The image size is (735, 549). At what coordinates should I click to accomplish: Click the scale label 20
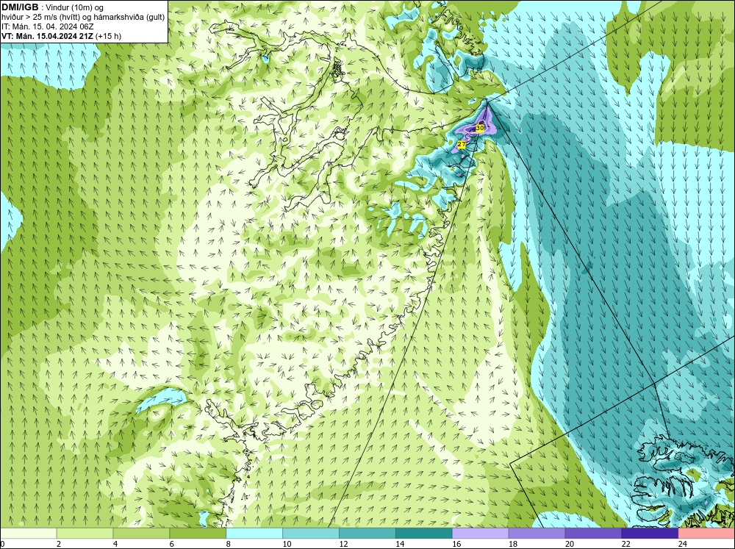click(570, 544)
